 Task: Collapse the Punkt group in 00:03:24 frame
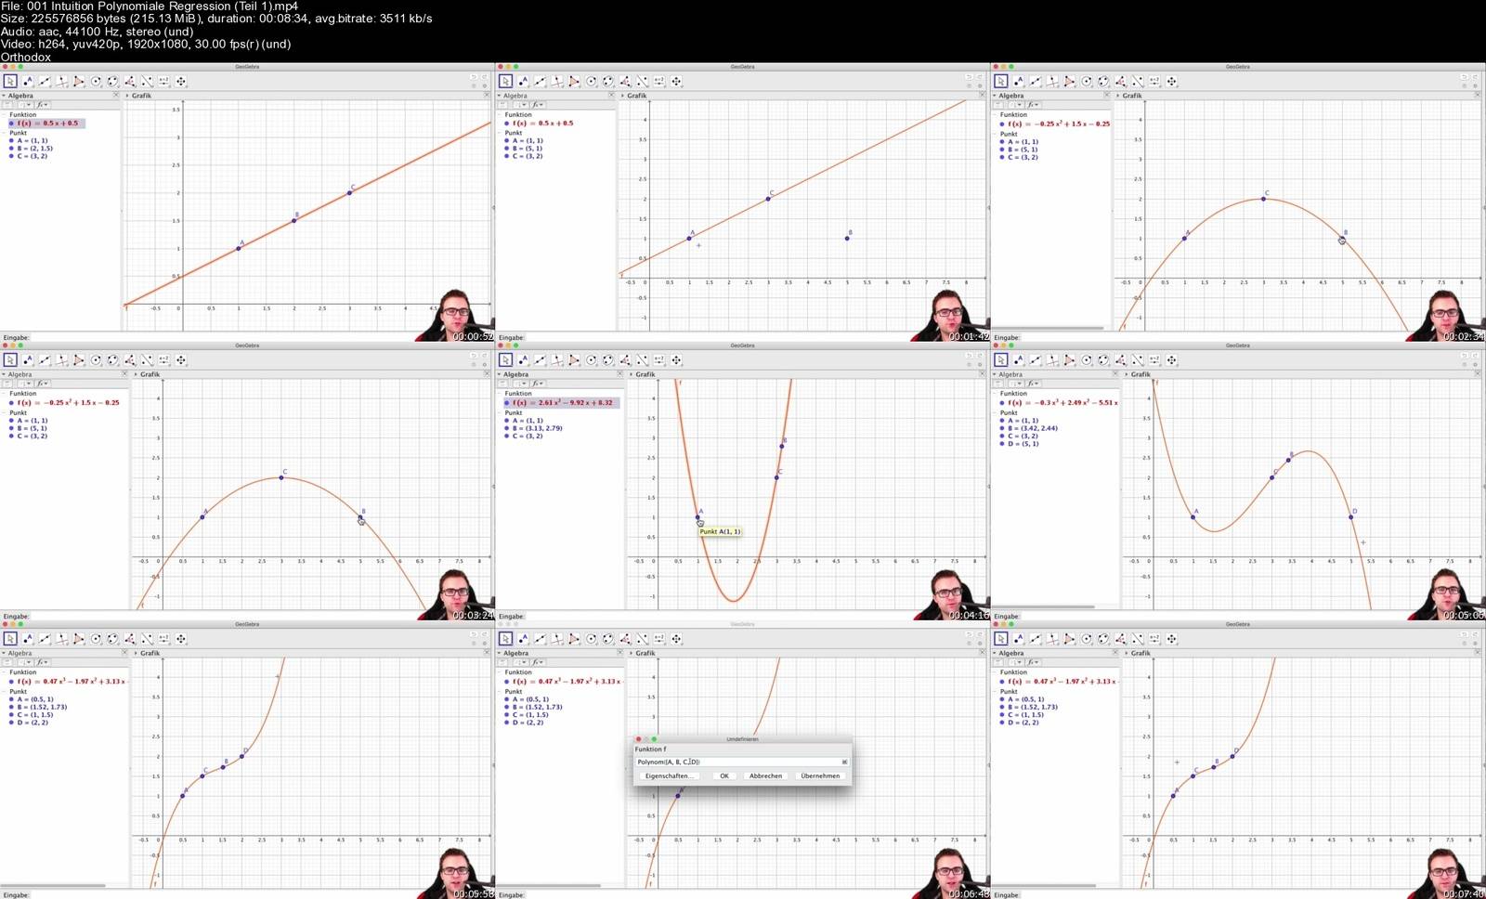4,412
